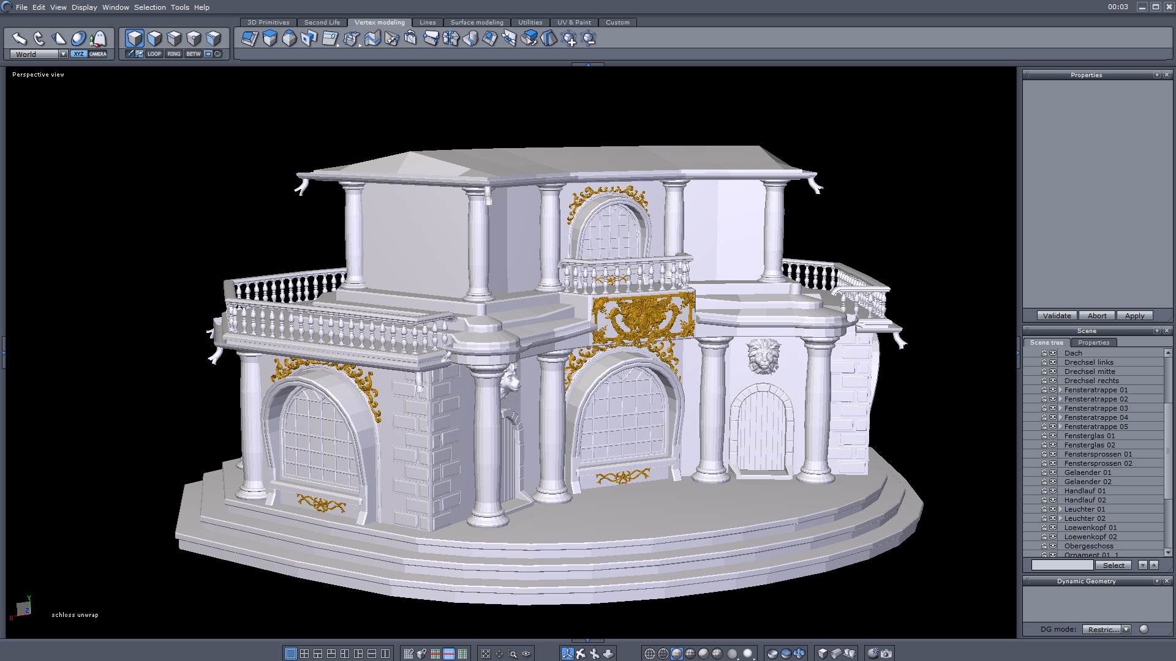Expand the Leuchter 02 tree node
1176x661 pixels.
click(1060, 518)
